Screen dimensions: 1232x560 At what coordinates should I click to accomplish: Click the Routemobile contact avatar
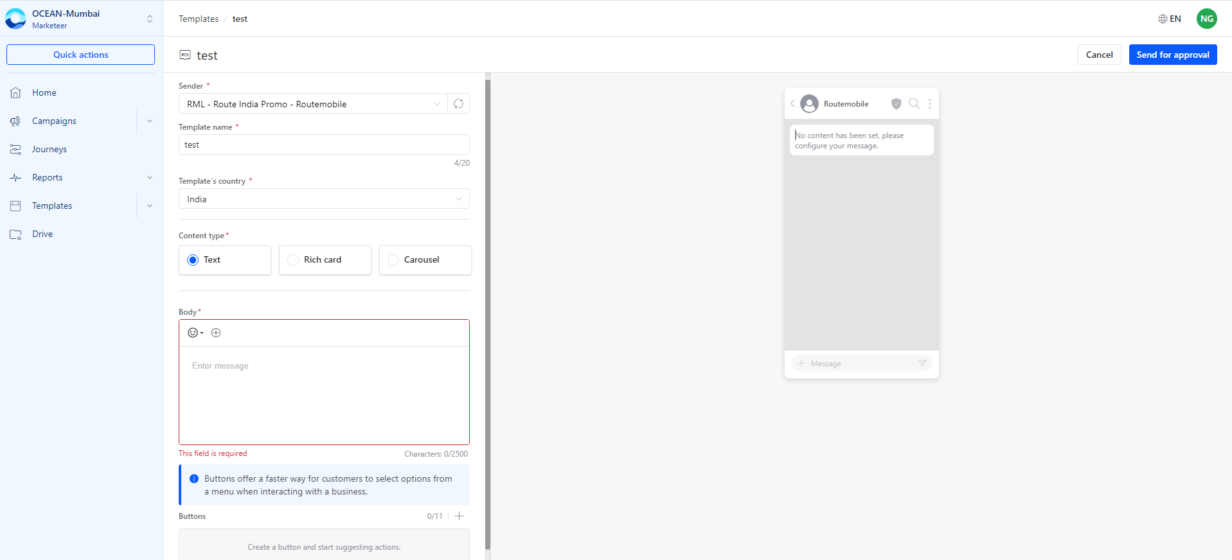810,103
